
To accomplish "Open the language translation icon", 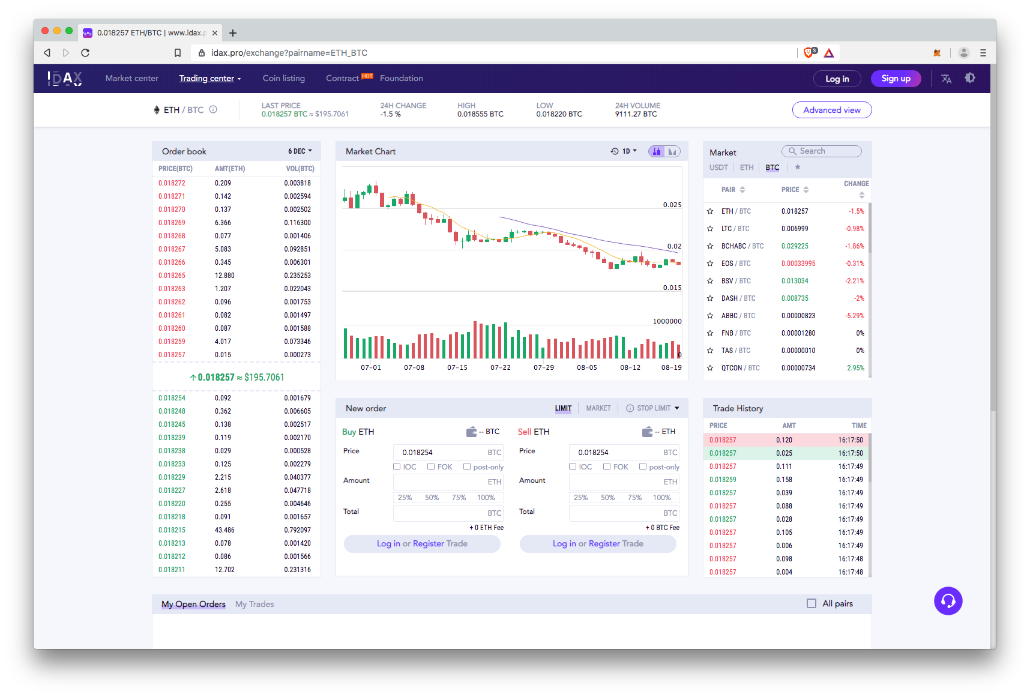I will point(947,79).
